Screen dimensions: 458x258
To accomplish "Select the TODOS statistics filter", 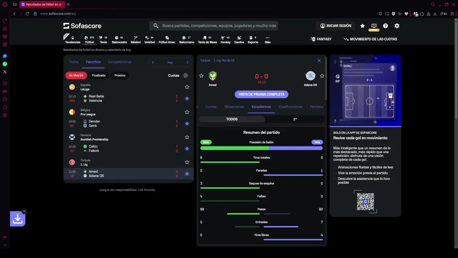I will pyautogui.click(x=232, y=119).
